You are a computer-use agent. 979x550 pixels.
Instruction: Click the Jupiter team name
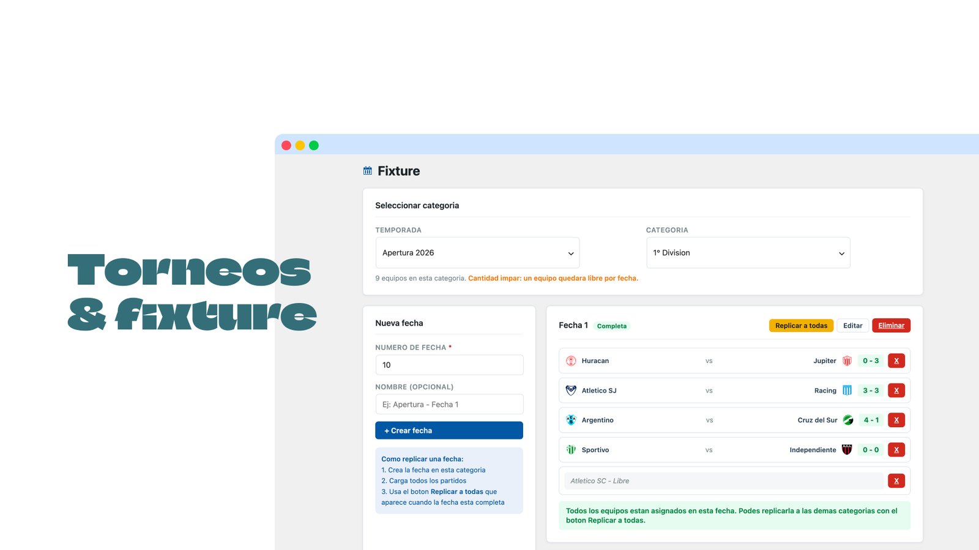coord(824,361)
